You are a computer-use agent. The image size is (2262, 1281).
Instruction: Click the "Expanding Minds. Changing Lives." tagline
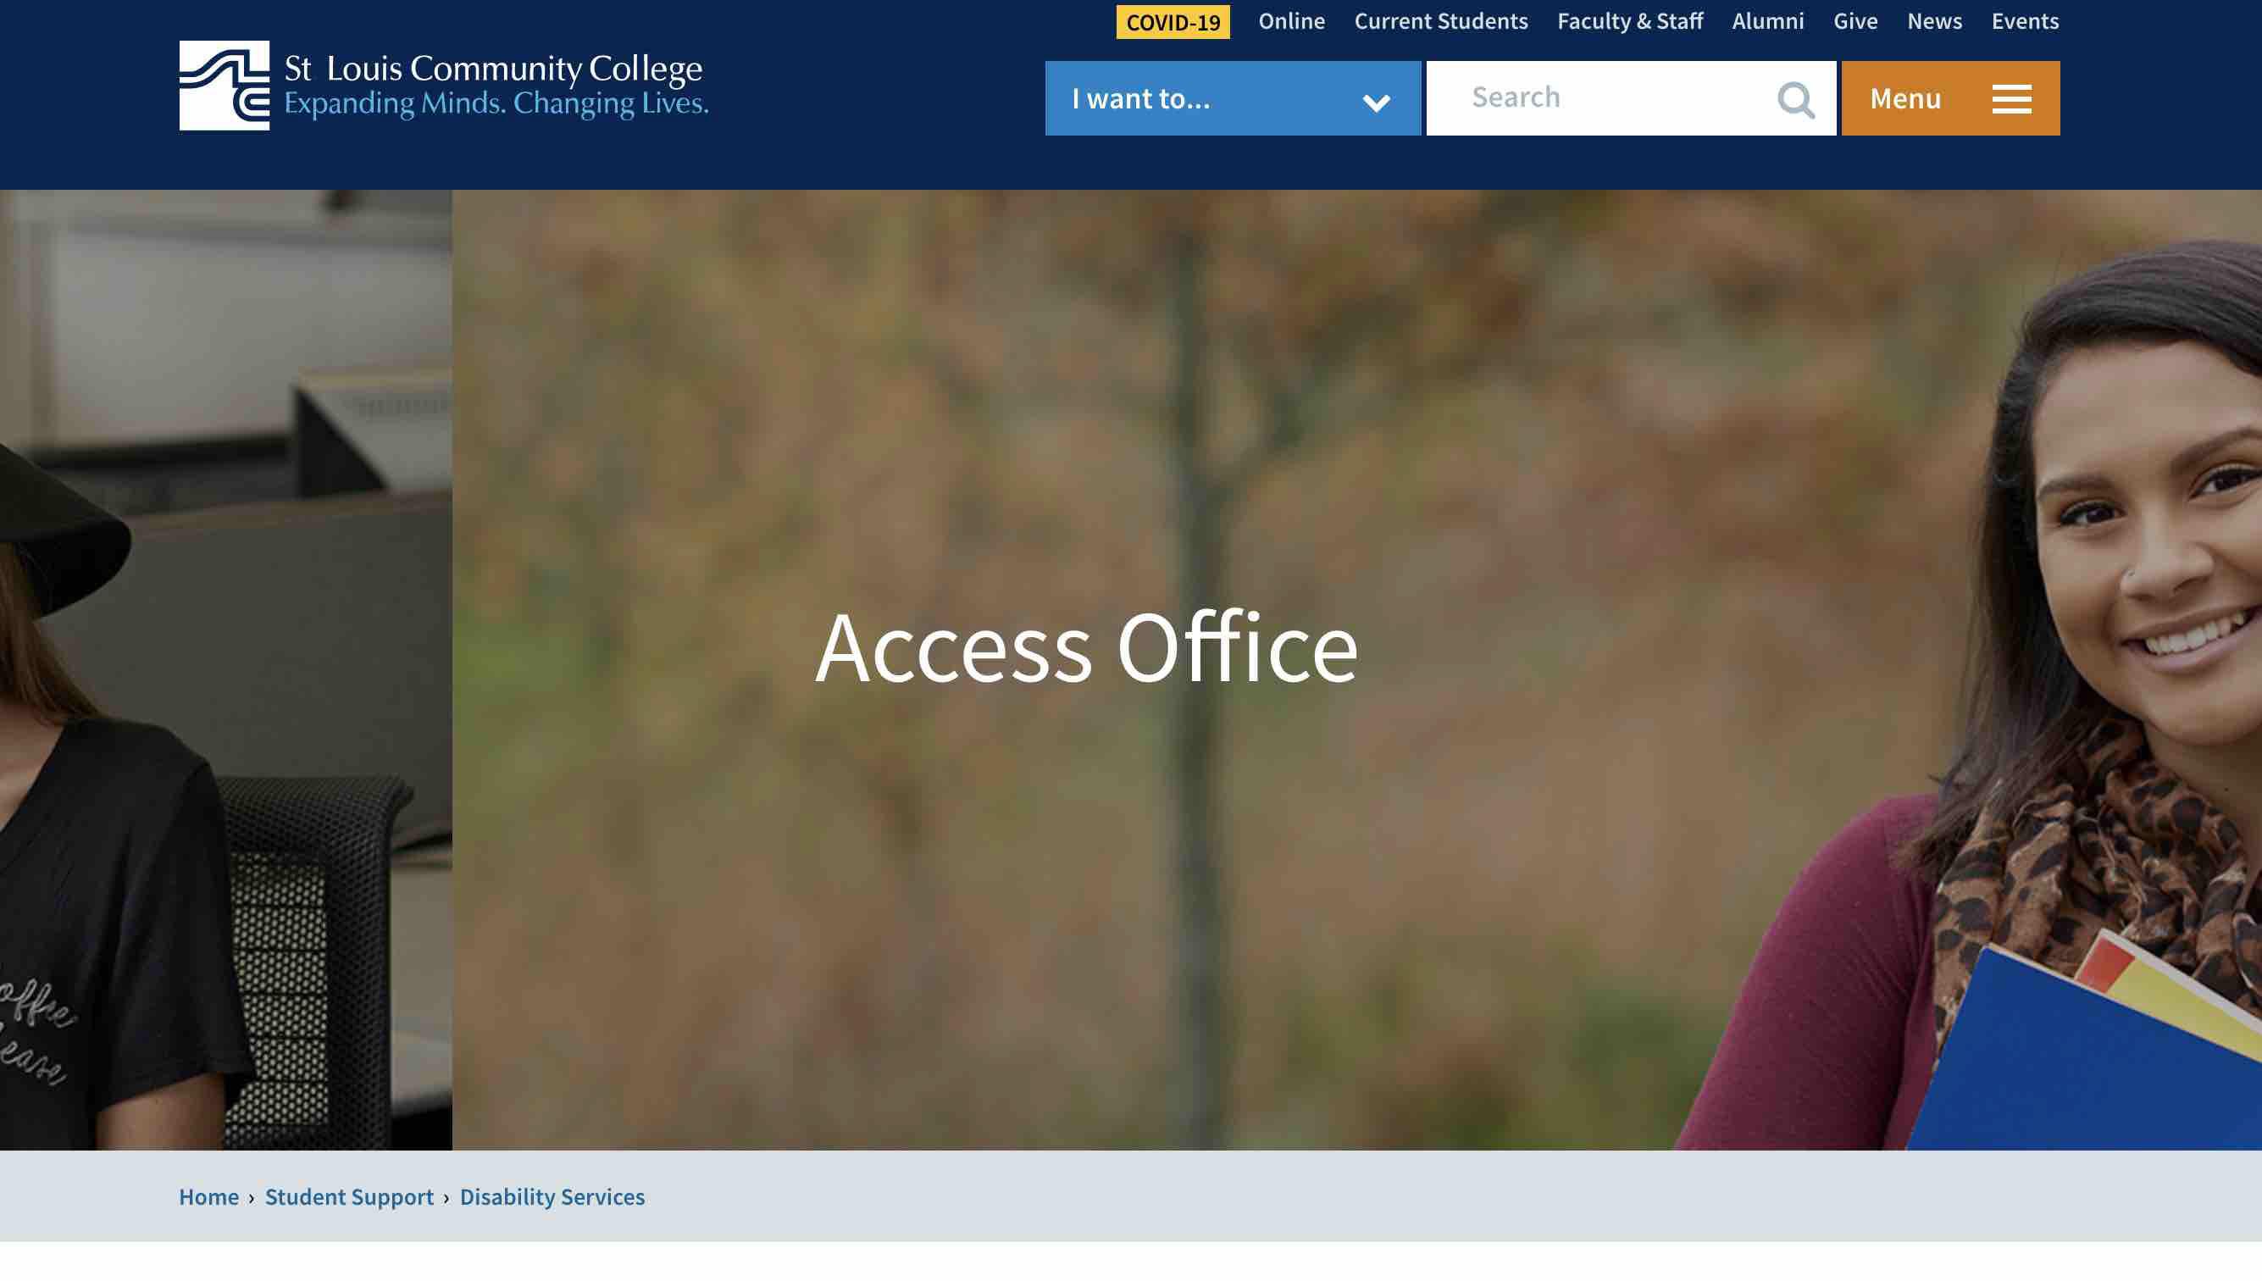tap(496, 104)
